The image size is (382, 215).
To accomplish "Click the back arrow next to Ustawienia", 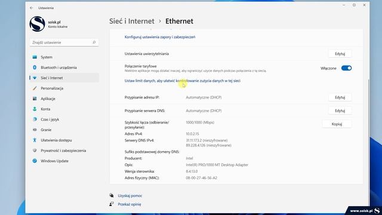I will tap(32, 8).
